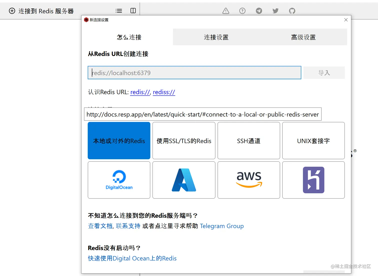The width and height of the screenshot is (378, 276).
Task: Click the plus icon to connect to Redis server
Action: point(12,11)
